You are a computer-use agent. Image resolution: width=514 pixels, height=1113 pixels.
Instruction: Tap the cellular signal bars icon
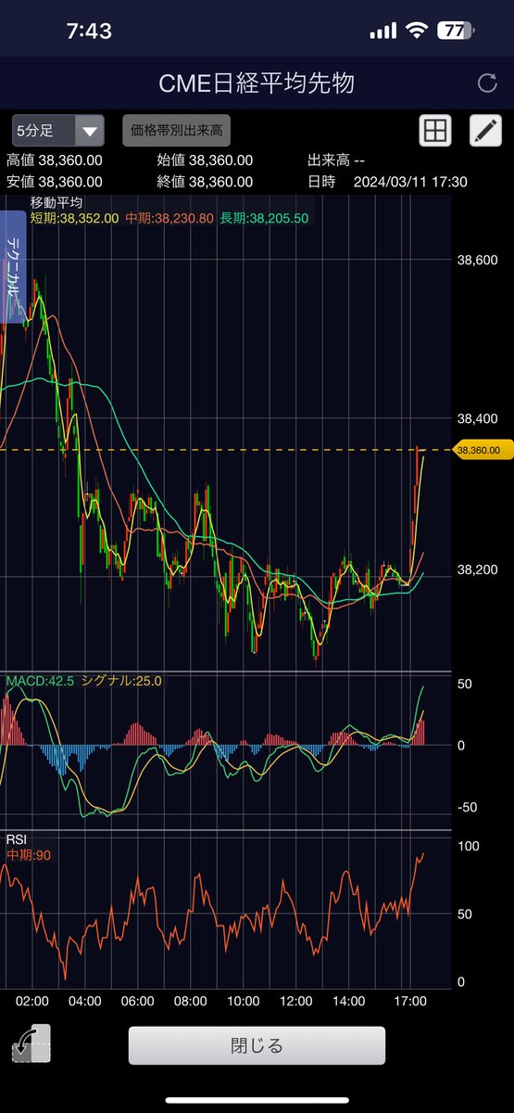pyautogui.click(x=382, y=32)
